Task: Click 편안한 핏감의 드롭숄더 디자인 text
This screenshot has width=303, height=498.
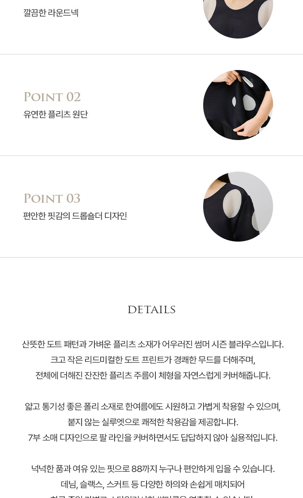Action: pos(75,216)
